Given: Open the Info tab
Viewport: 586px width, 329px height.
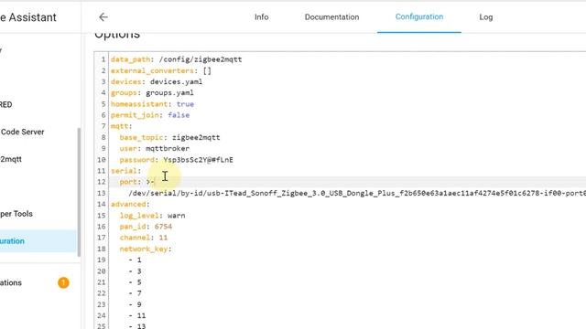Looking at the screenshot, I should point(261,17).
